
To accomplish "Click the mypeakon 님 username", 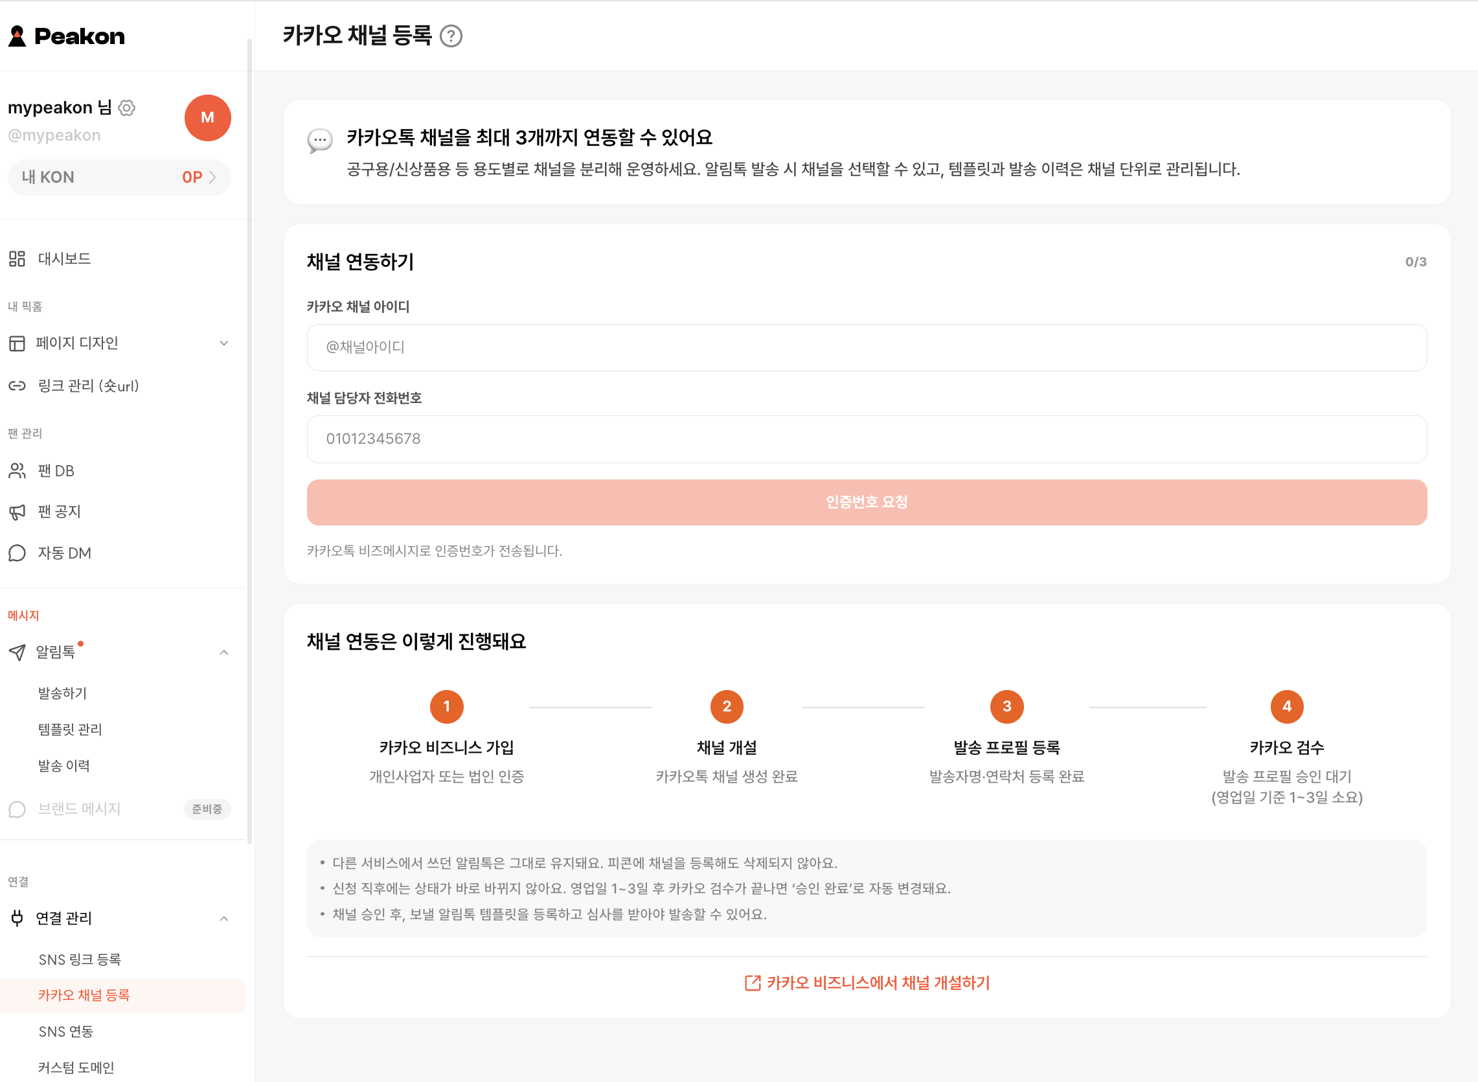I will [60, 108].
